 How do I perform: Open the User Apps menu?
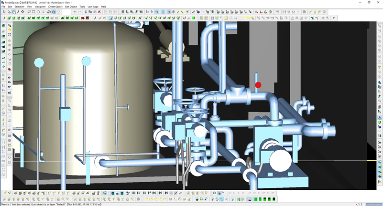click(x=93, y=7)
